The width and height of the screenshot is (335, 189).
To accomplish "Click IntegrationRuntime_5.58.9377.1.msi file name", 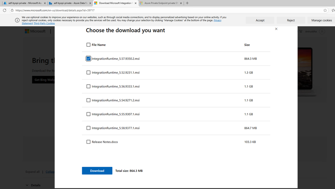I will 116,128.
